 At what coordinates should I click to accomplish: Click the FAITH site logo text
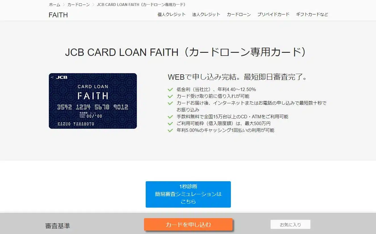[x=58, y=15]
